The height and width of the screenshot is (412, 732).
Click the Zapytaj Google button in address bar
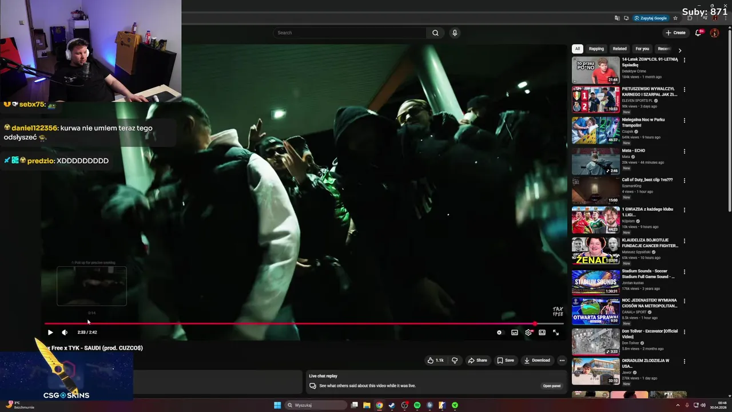(651, 18)
